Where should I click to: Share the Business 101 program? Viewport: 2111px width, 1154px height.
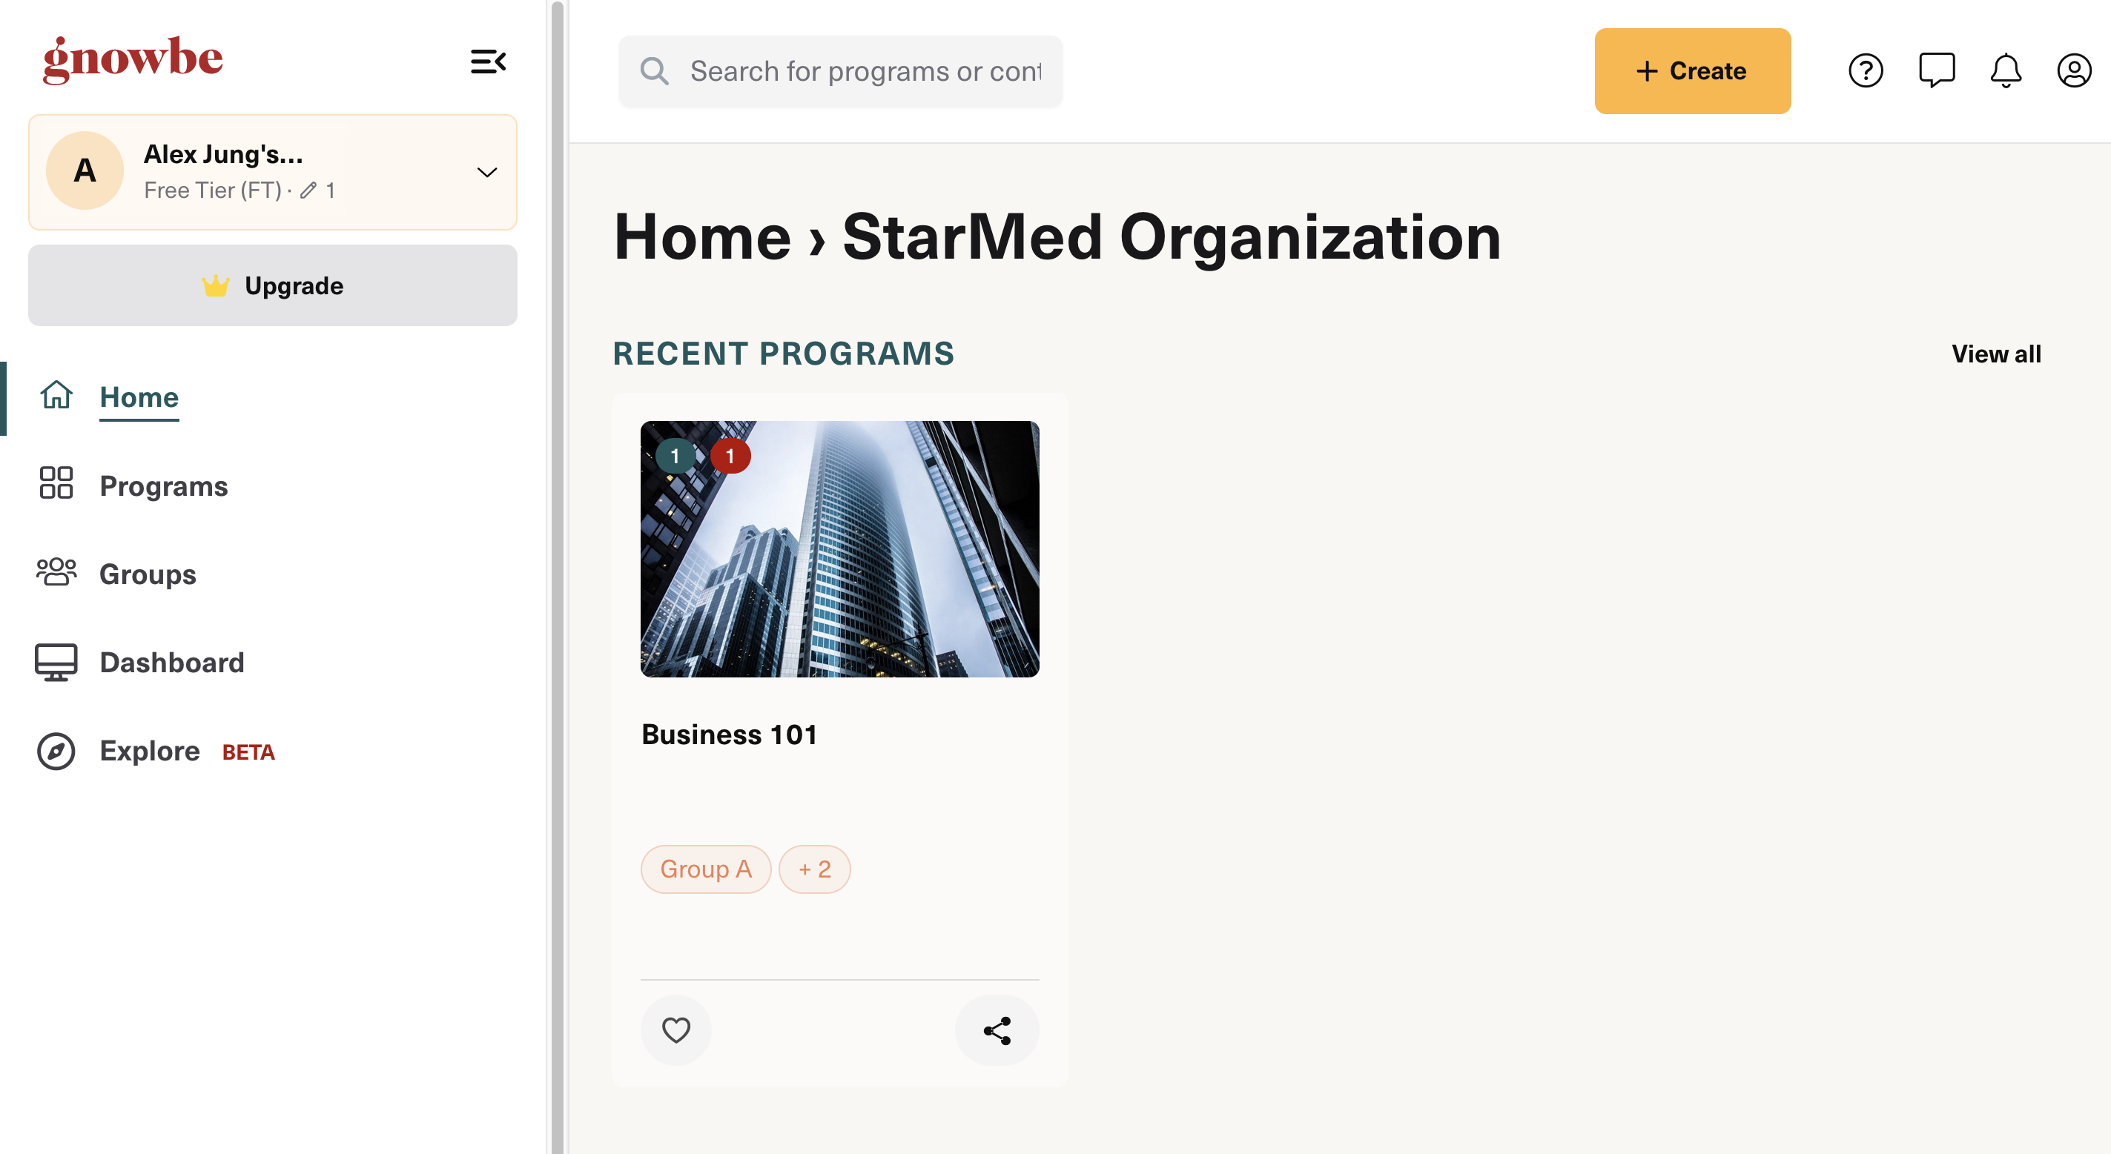[x=997, y=1030]
